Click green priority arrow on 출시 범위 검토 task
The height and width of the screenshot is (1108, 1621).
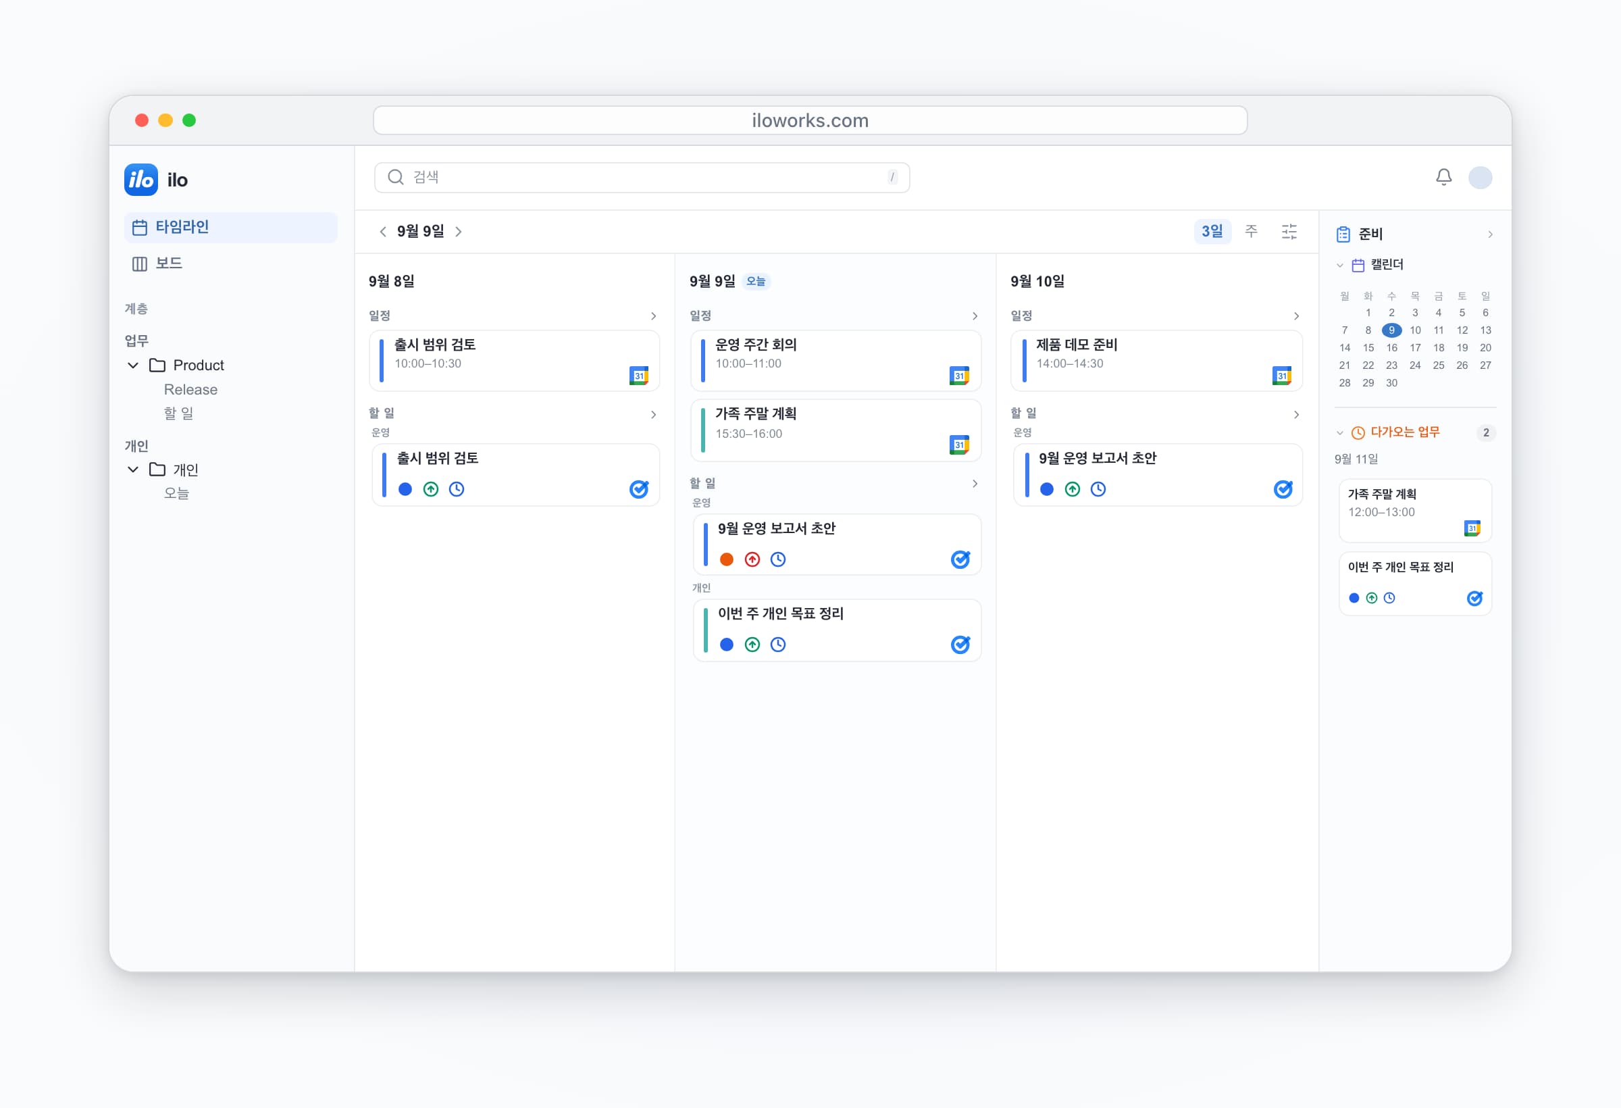tap(431, 489)
